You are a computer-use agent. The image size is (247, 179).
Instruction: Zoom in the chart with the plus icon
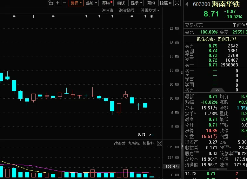pyautogui.click(x=58, y=3)
